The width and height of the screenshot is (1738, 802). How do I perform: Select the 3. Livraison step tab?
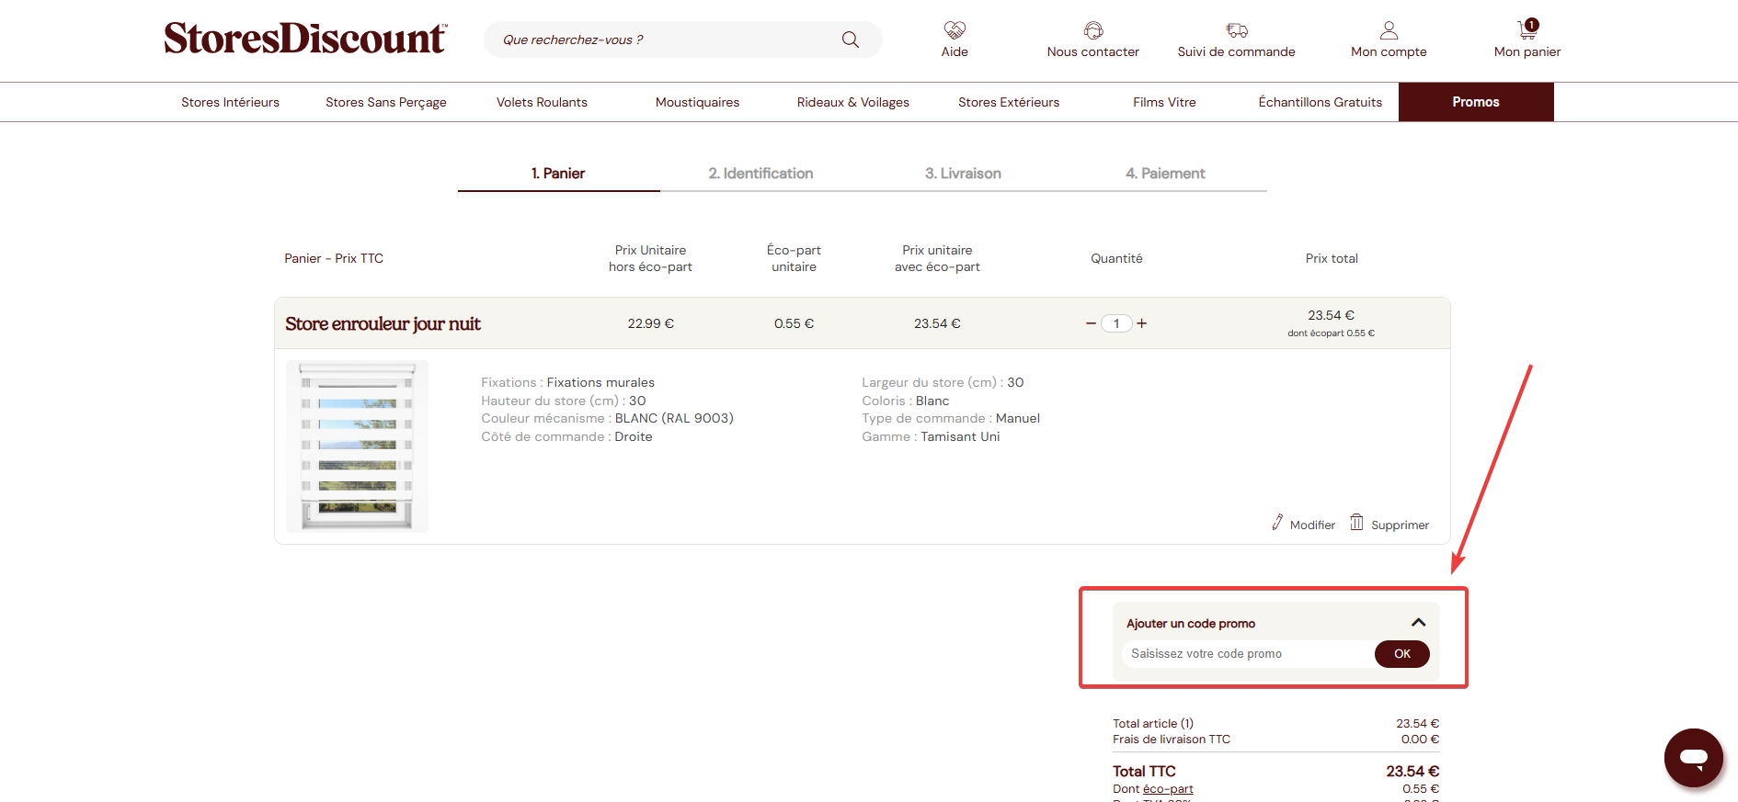click(963, 173)
